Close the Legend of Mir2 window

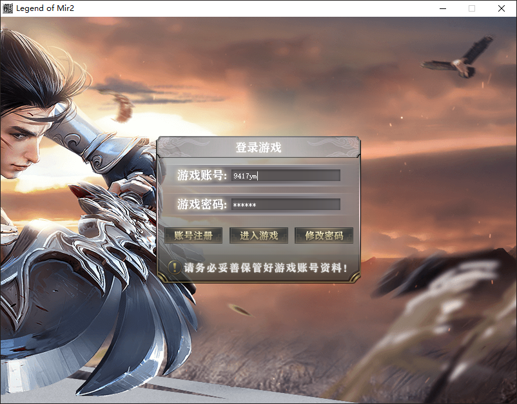click(502, 8)
